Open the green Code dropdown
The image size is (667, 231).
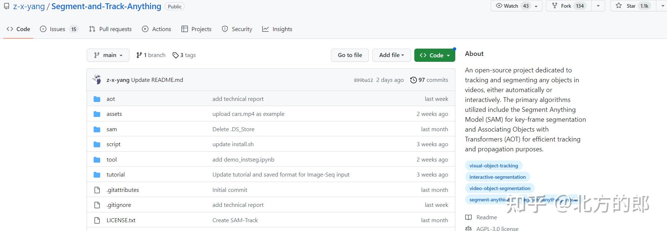pos(434,55)
